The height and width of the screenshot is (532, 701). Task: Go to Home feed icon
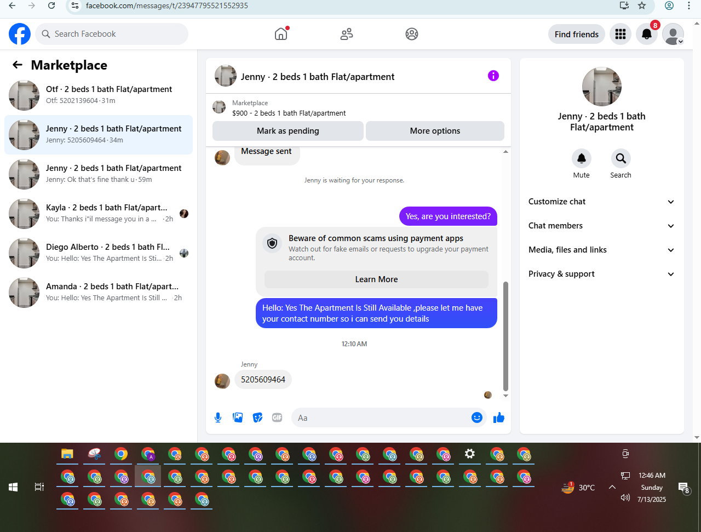coord(281,34)
